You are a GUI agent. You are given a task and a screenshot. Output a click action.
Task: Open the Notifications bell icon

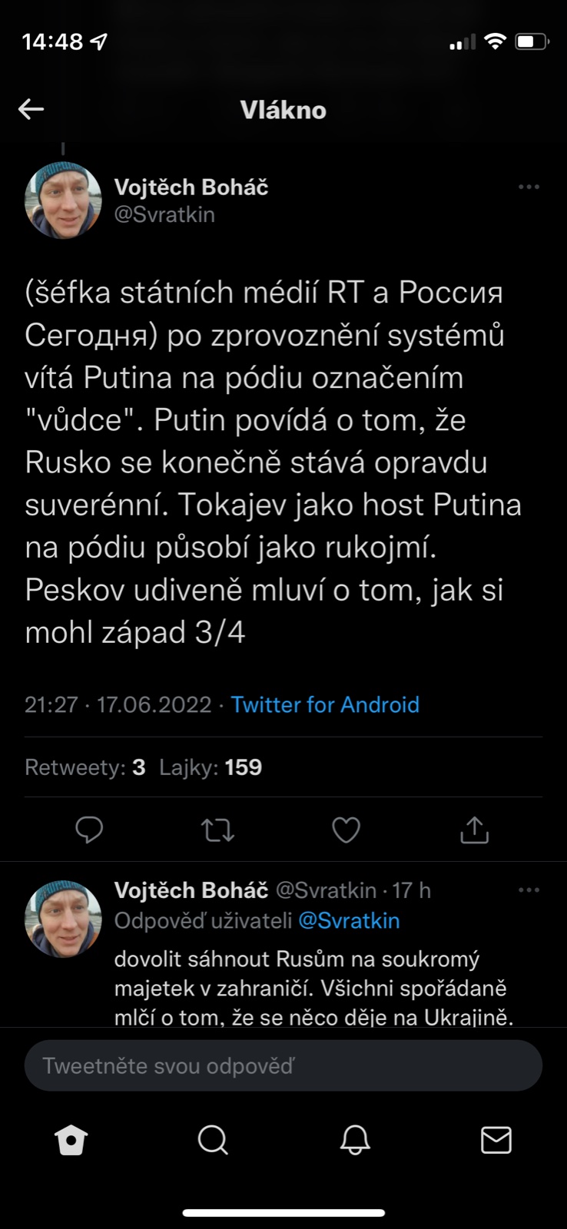(x=355, y=1140)
